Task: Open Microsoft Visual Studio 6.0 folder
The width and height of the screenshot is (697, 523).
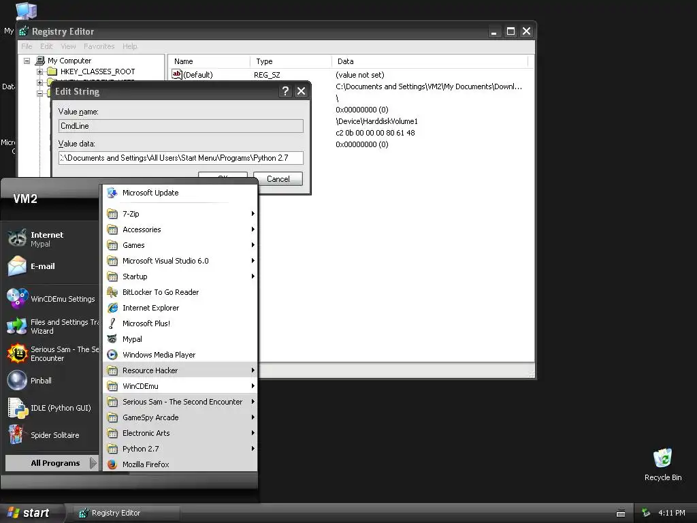Action: (180, 261)
